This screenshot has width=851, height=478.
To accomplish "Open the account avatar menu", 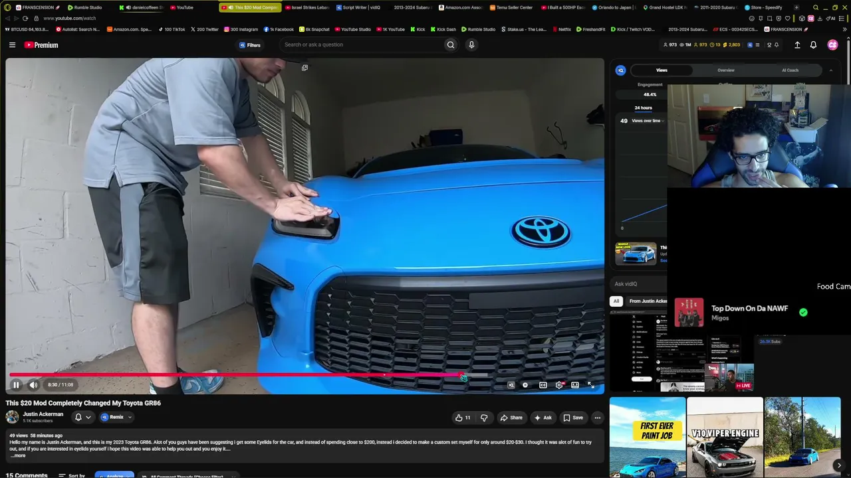I will pyautogui.click(x=832, y=45).
